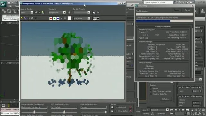Collapse the mr Sky Haze Driven rollout
The image size is (206, 116).
[190, 87]
